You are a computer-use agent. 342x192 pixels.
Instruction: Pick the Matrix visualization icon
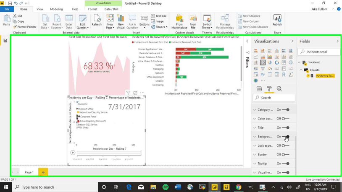click(276, 75)
